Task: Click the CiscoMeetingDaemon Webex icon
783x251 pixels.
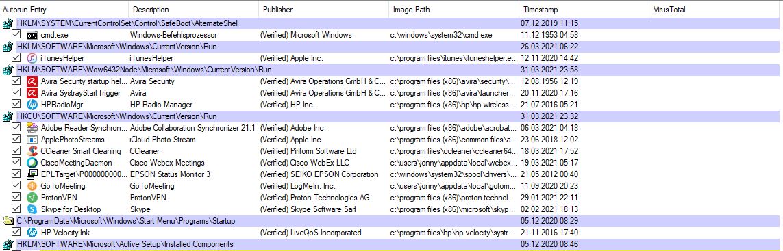Action: [32, 163]
